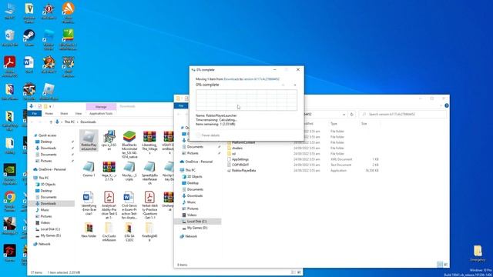The width and height of the screenshot is (493, 277).
Task: Select the cpu-z setup file in Downloads
Action: tap(109, 140)
